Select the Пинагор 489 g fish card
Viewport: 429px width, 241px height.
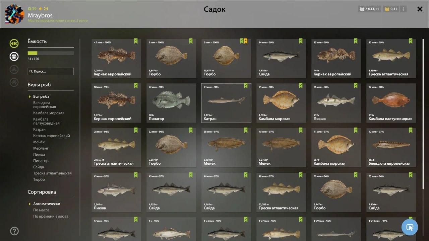pyautogui.click(x=171, y=103)
